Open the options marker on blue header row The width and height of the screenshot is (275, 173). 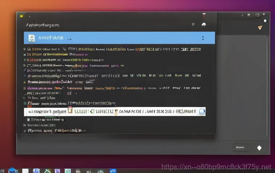(203, 37)
